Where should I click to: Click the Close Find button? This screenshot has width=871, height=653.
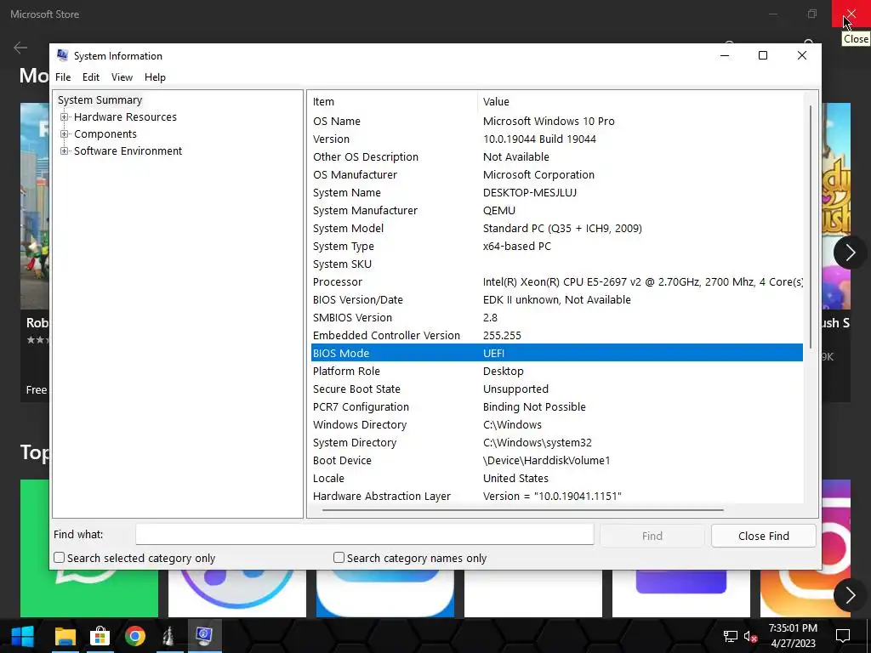click(x=763, y=536)
